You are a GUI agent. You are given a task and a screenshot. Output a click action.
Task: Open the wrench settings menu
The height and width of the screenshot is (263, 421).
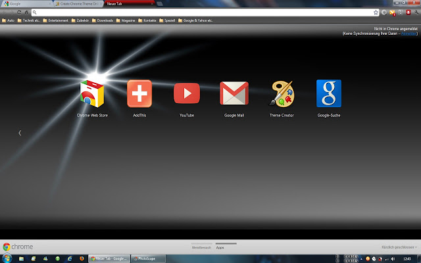[416, 12]
